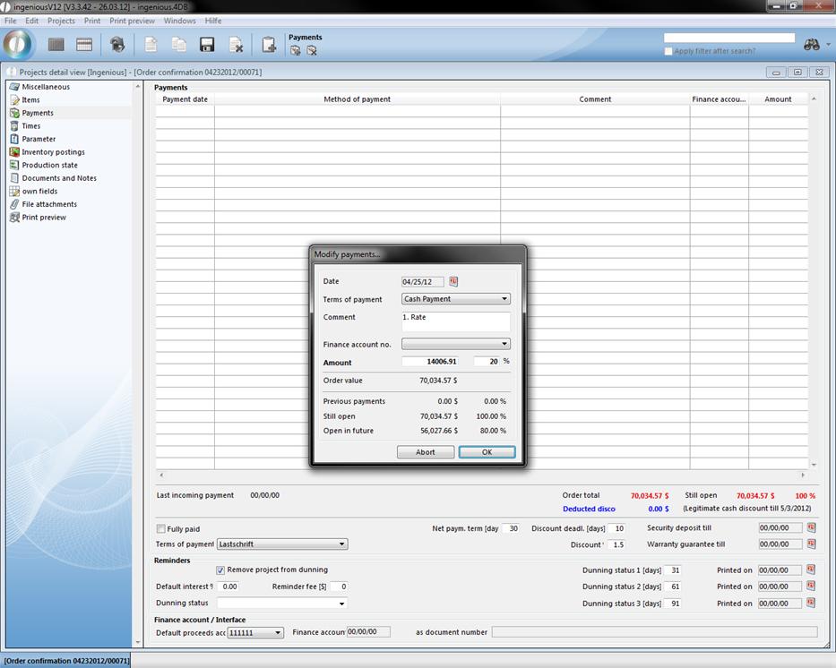
Task: Click the add payment icon under Payments
Action: coord(296,51)
